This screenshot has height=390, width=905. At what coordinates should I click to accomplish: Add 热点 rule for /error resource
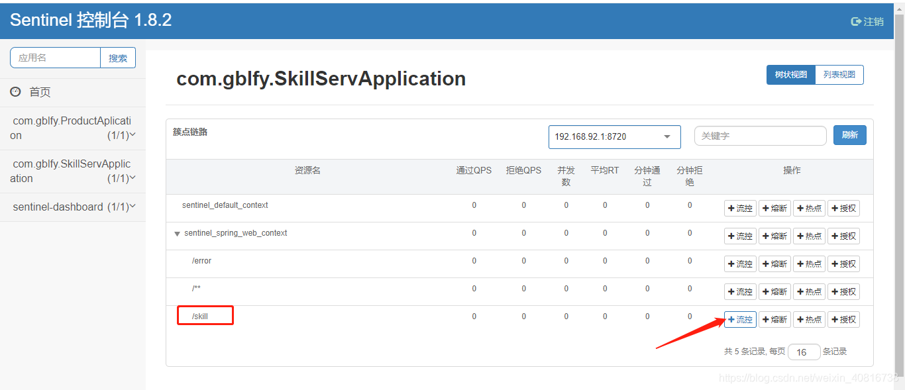click(809, 264)
